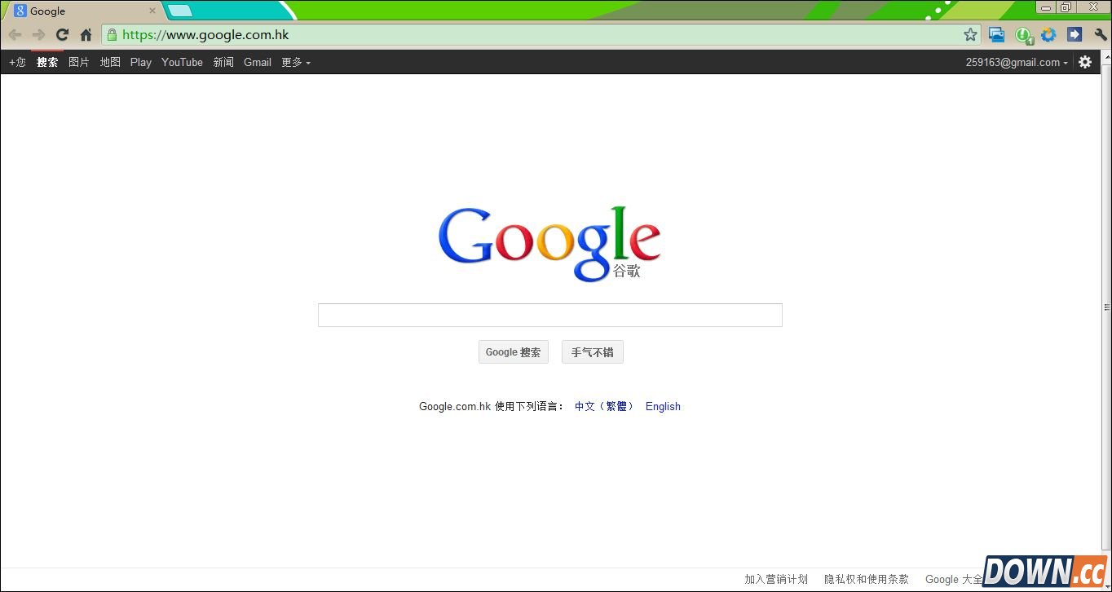Open Google settings gear in black bar
This screenshot has height=592, width=1112.
click(1085, 62)
